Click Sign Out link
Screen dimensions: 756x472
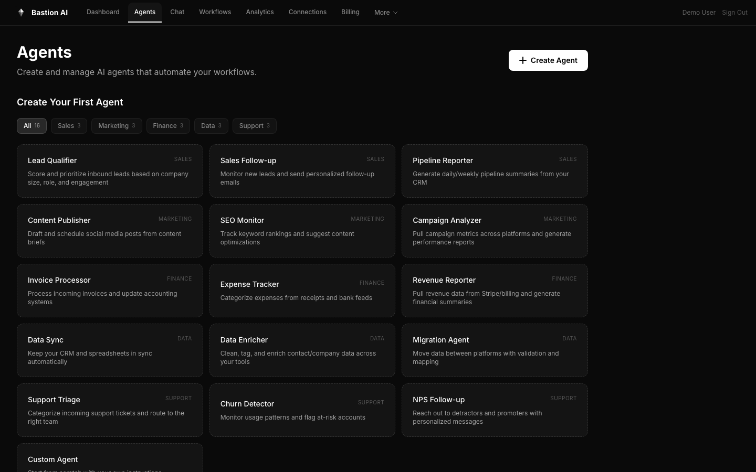pos(734,13)
